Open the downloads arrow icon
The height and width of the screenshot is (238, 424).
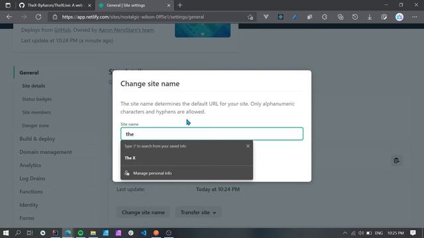click(370, 17)
